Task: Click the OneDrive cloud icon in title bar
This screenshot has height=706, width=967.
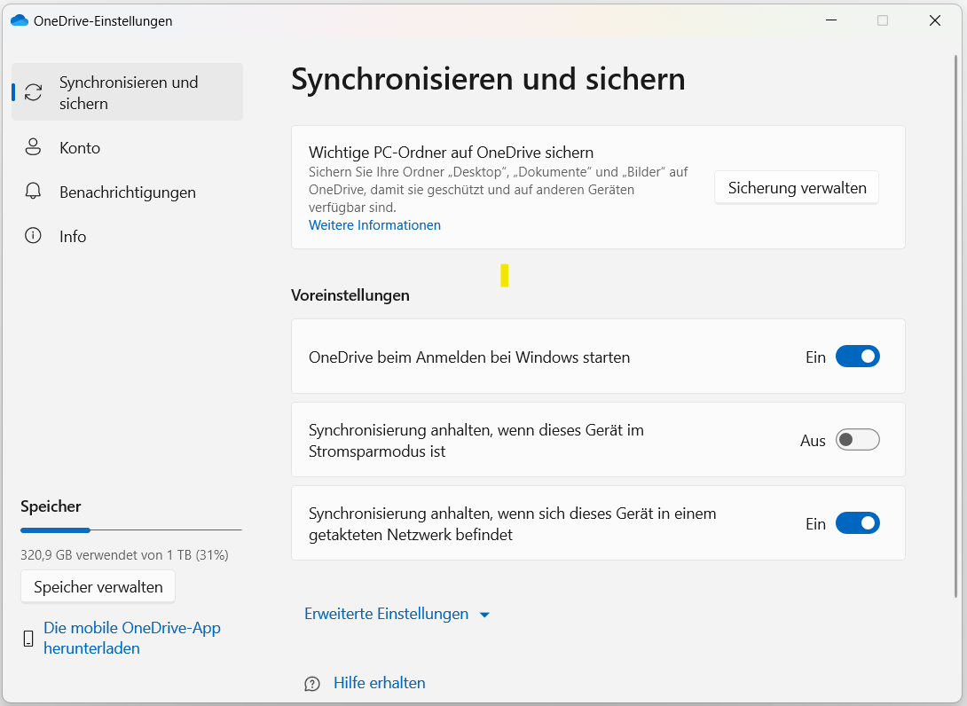Action: pyautogui.click(x=20, y=20)
